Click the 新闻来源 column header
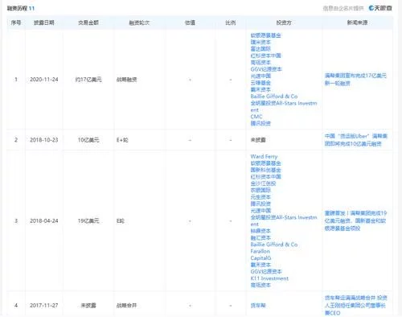The height and width of the screenshot is (317, 402). click(357, 23)
